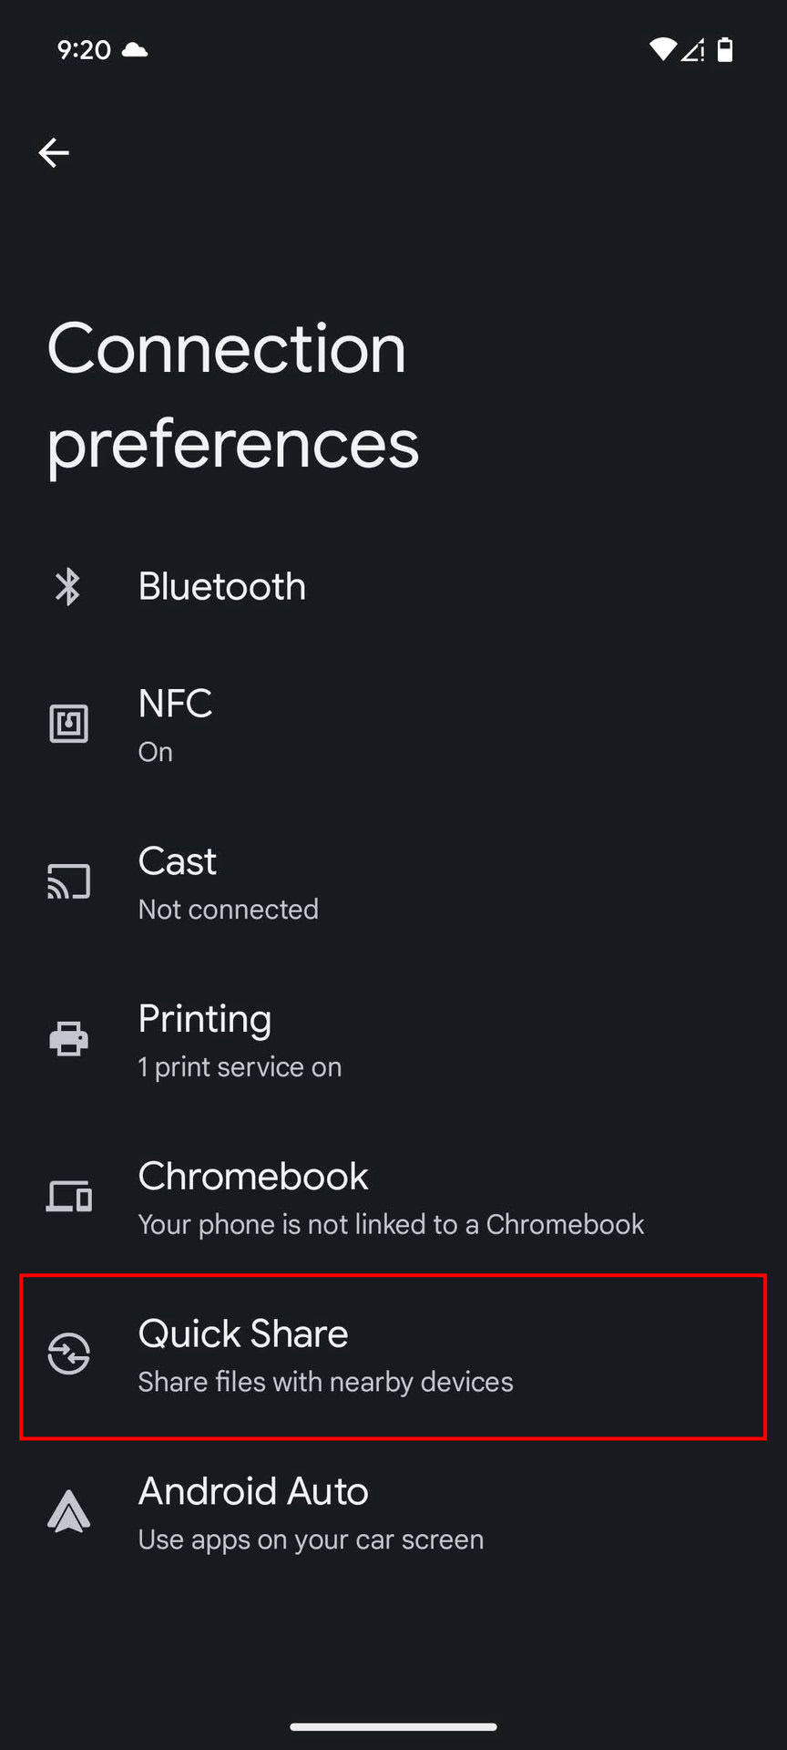Tap "Share files with nearby devices" text

[325, 1383]
